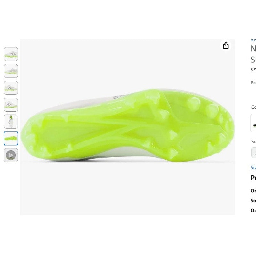Click the Origin row label
The height and width of the screenshot is (256, 256).
(253, 191)
